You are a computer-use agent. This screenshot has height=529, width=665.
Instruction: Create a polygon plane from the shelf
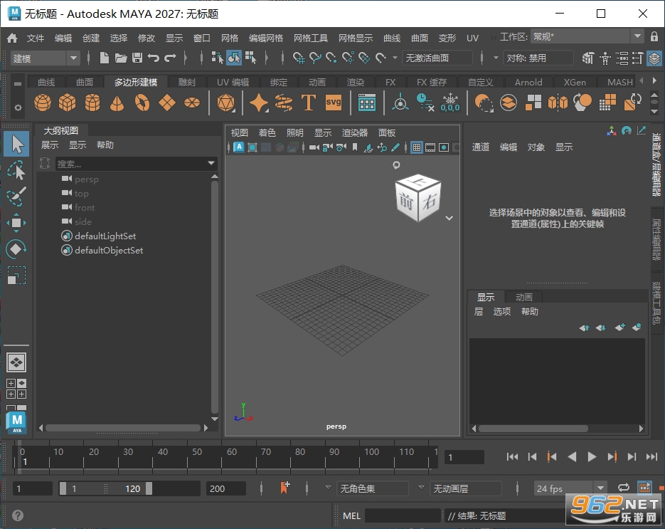(167, 103)
